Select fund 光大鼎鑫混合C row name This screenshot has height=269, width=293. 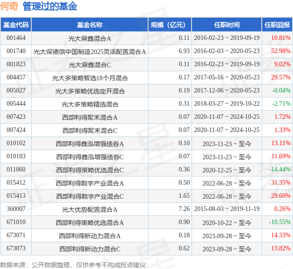click(90, 64)
